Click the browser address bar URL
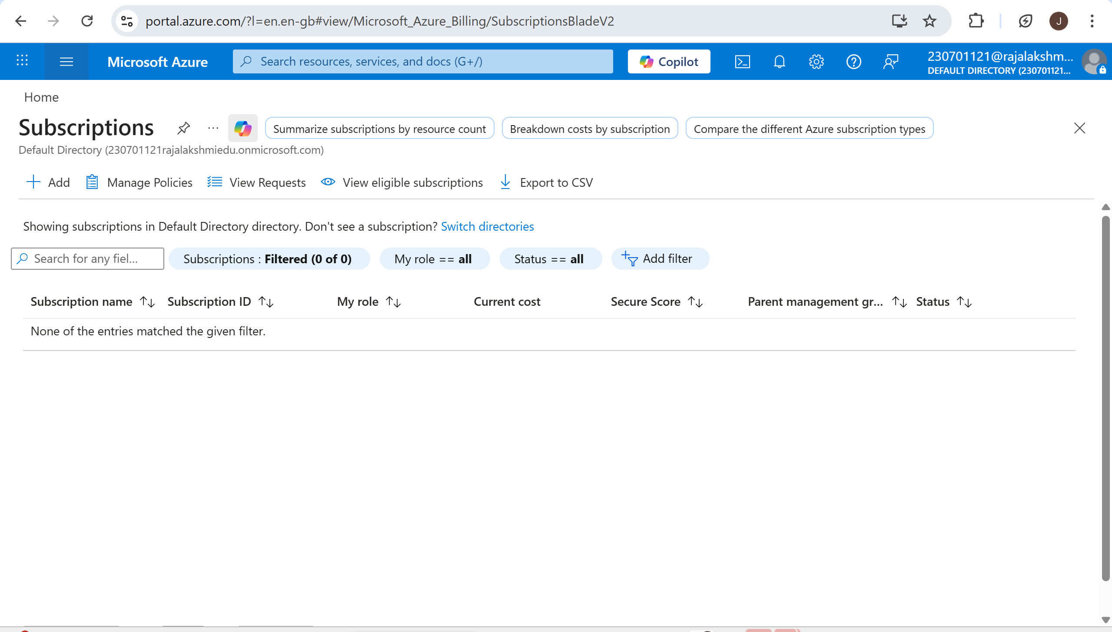 click(380, 21)
